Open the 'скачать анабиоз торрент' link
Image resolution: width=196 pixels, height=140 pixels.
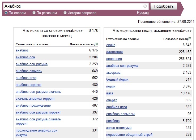pyautogui.click(x=35, y=99)
